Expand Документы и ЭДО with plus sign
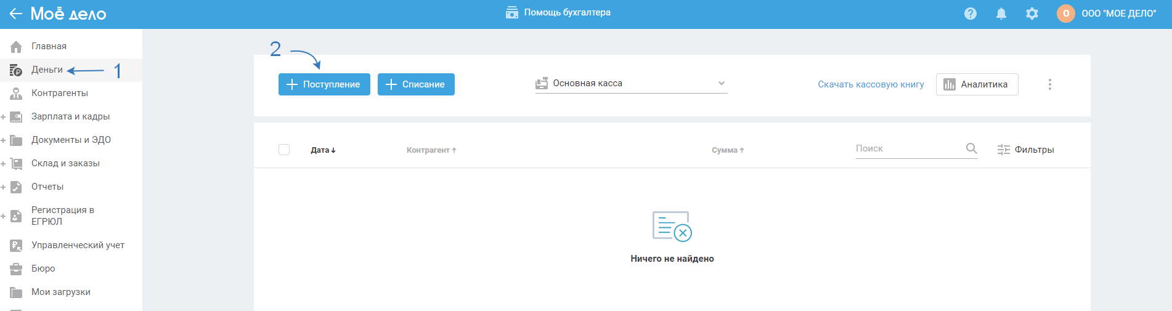The image size is (1172, 311). (x=3, y=140)
